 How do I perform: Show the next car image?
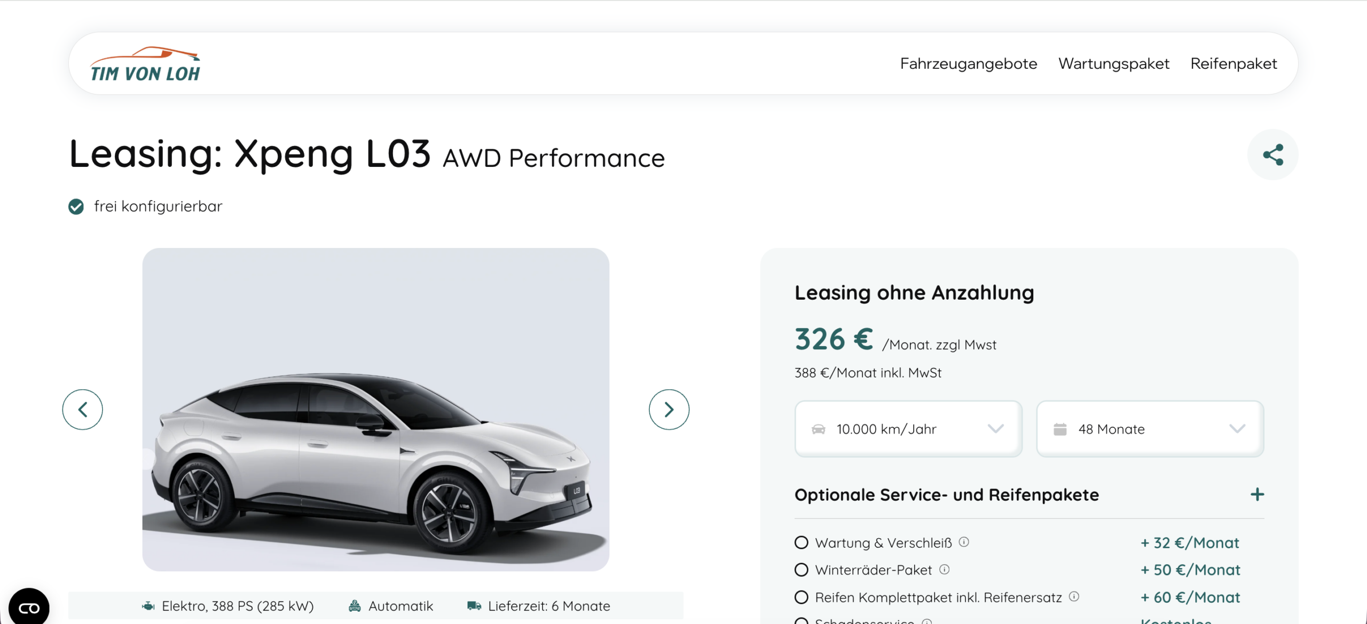(x=669, y=410)
